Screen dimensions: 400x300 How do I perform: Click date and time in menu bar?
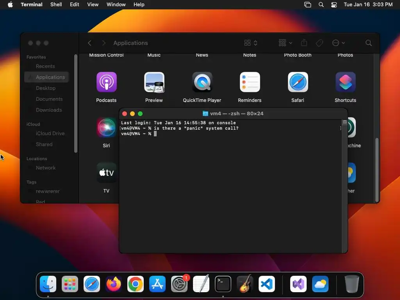click(x=368, y=5)
